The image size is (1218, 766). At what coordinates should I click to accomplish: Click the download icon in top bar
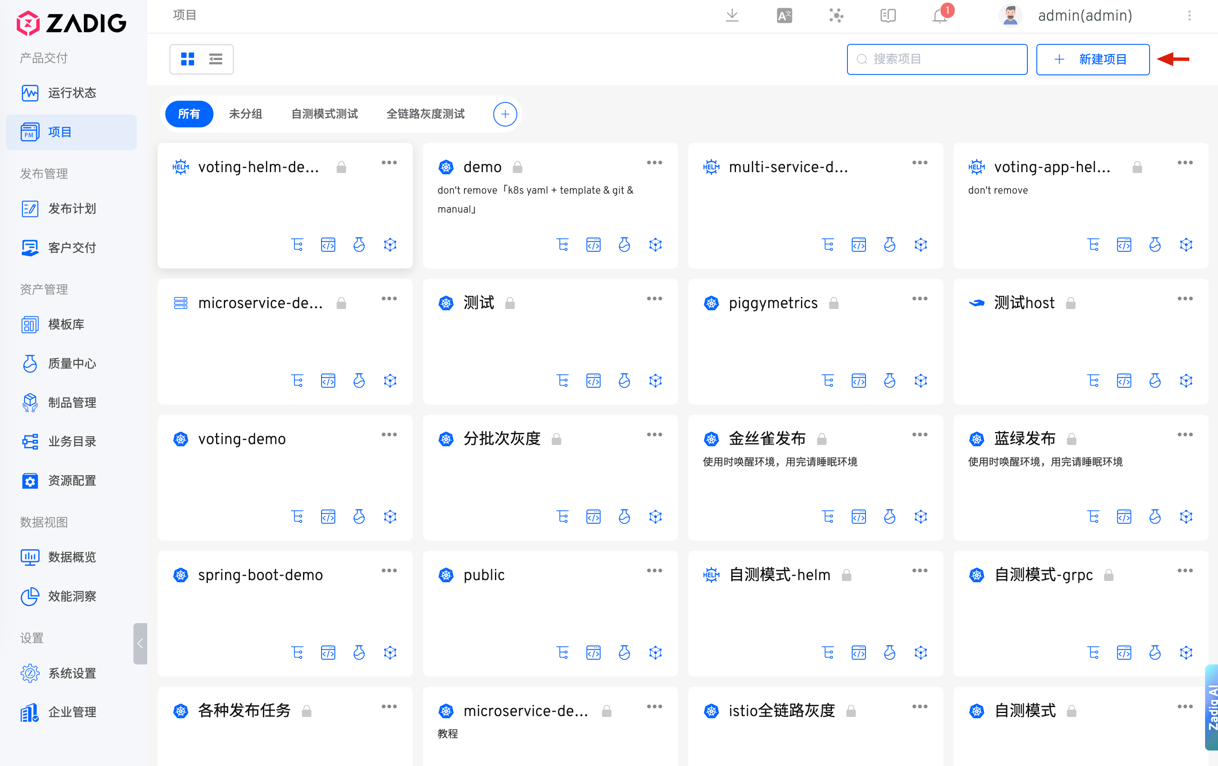coord(732,15)
